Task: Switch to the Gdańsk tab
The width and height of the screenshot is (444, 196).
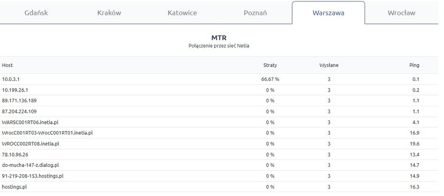Action: pos(36,13)
